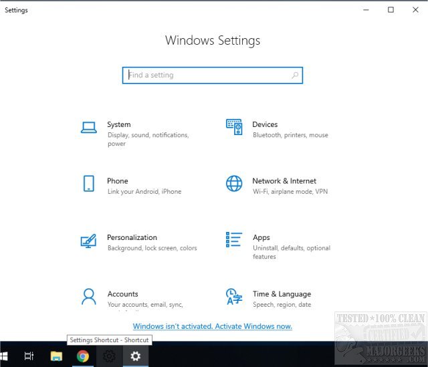The image size is (428, 367).
Task: Select the Network & Internet heading
Action: point(284,180)
